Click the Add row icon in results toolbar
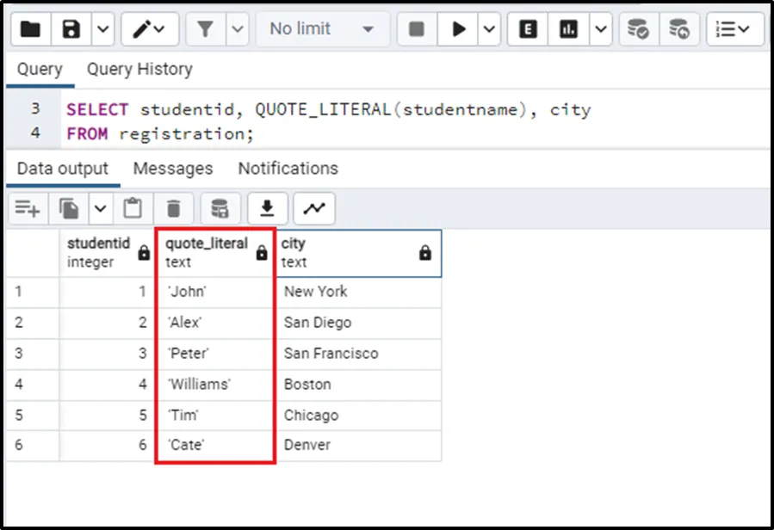The height and width of the screenshot is (530, 774). [28, 208]
